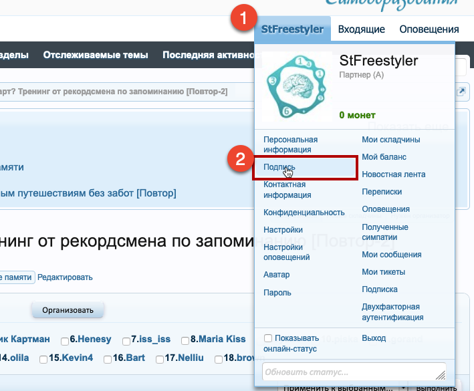
Task: Focus the Обновить статус input field
Action: pyautogui.click(x=354, y=372)
